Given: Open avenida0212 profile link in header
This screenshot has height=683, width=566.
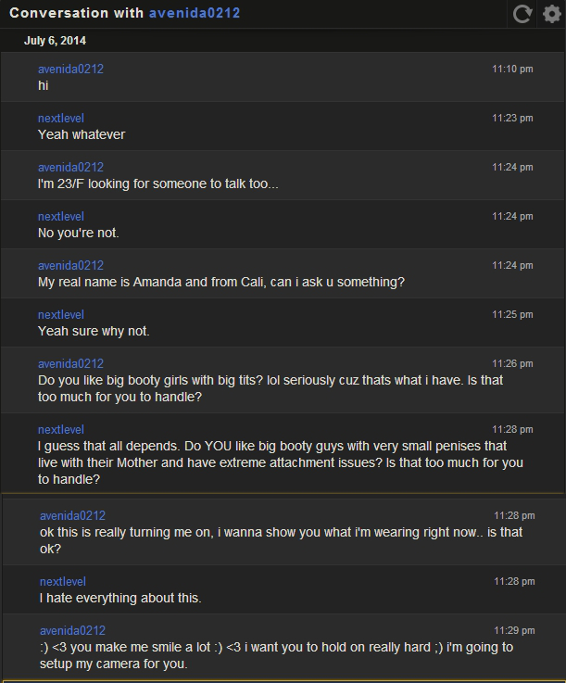Looking at the screenshot, I should 195,13.
